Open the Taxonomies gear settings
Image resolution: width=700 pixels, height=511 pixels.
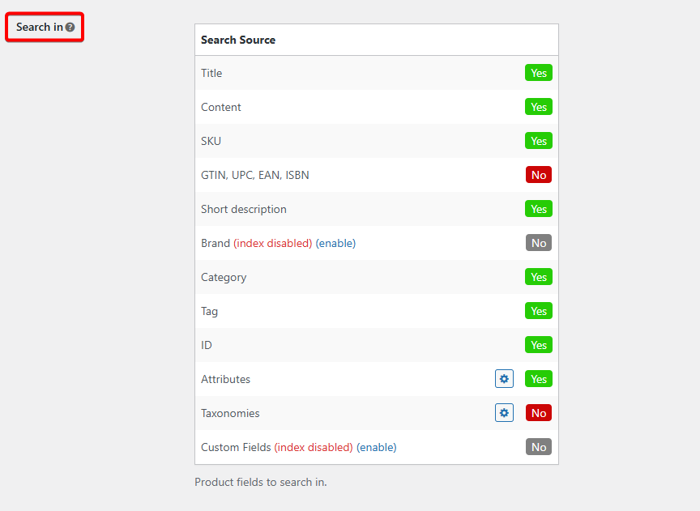[x=504, y=413]
